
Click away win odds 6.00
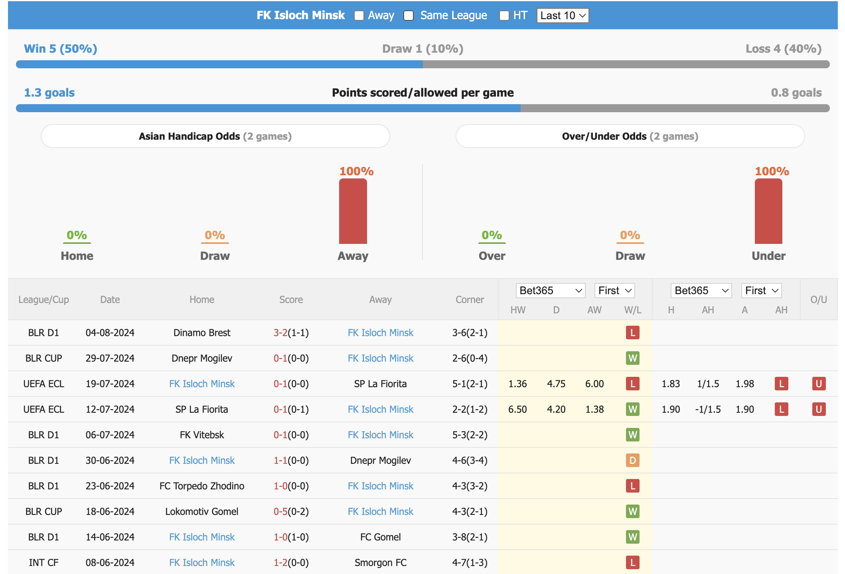coord(594,384)
